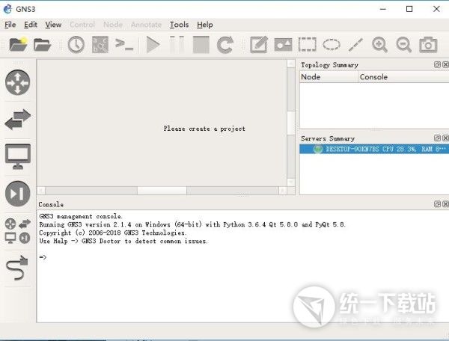Select the Draw ellipse tool
This screenshot has height=341, width=449.
pos(332,45)
